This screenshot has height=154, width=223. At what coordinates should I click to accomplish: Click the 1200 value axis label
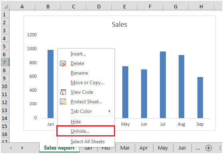(x=32, y=35)
